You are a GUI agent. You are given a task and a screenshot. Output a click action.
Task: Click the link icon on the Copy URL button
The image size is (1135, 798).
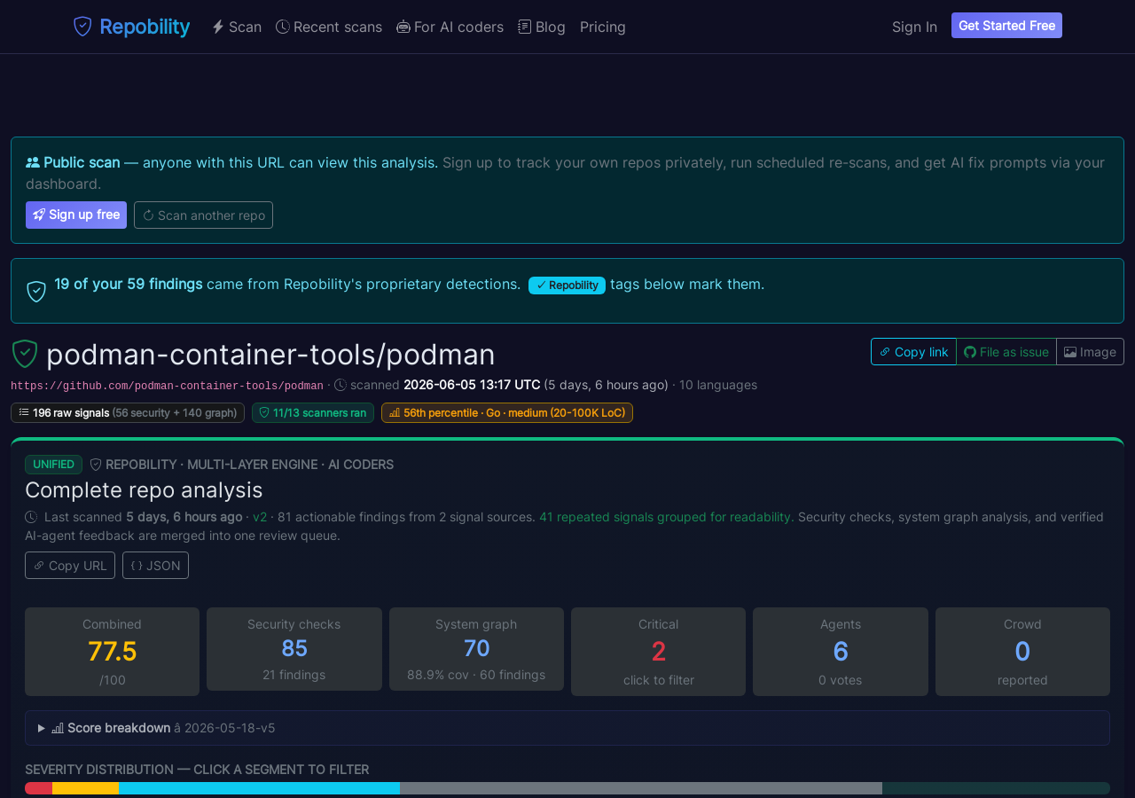[x=39, y=566]
